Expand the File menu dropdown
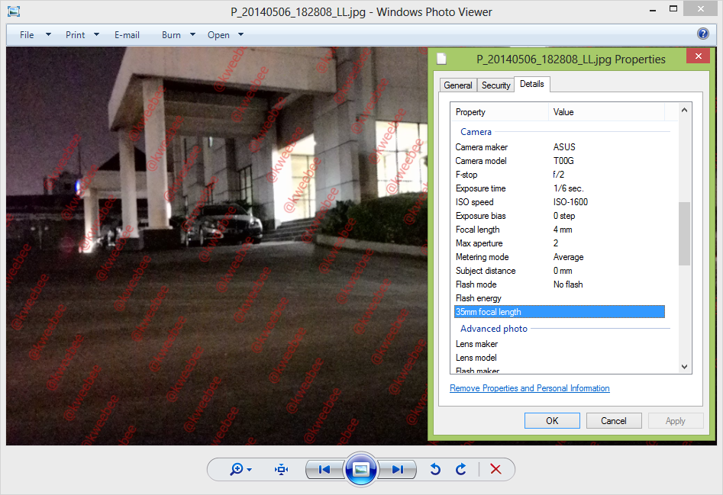The width and height of the screenshot is (723, 495). (35, 35)
